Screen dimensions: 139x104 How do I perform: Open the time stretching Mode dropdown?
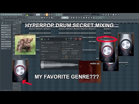click(78, 44)
